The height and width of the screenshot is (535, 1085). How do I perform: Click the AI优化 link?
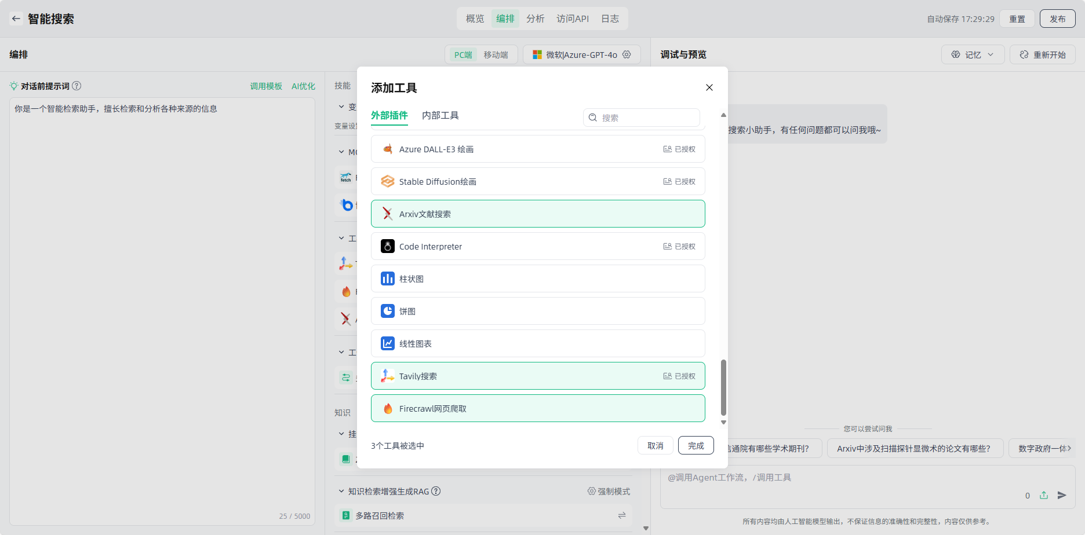[x=303, y=86]
